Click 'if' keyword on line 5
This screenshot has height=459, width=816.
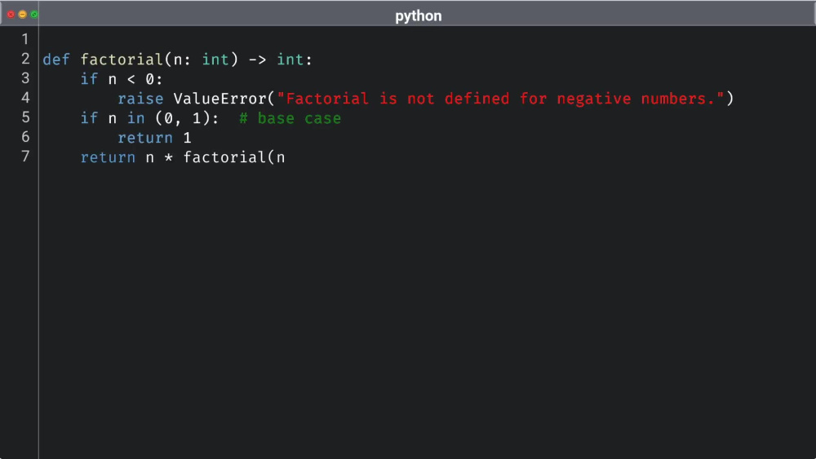(89, 118)
